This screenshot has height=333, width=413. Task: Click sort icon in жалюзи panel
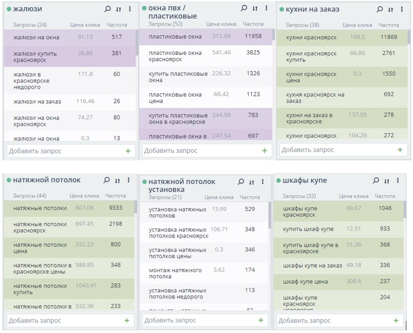[118, 9]
